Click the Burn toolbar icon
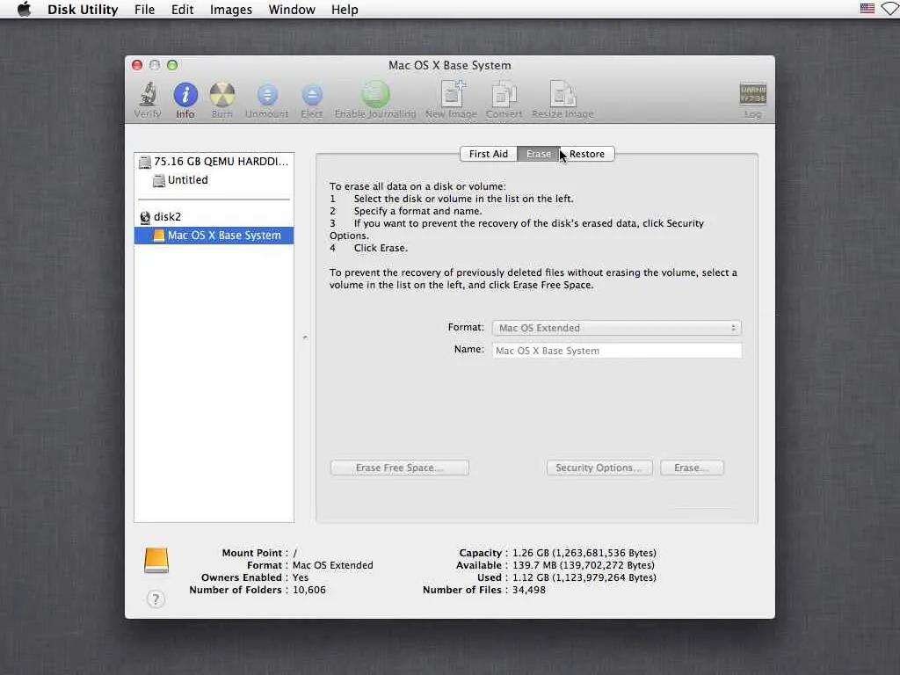Screen dimensions: 900x675 pos(222,99)
